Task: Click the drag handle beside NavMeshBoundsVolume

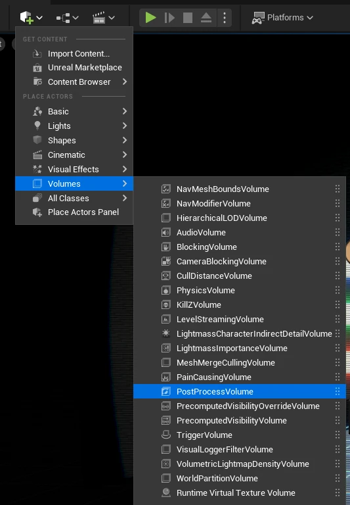Action: coord(338,189)
